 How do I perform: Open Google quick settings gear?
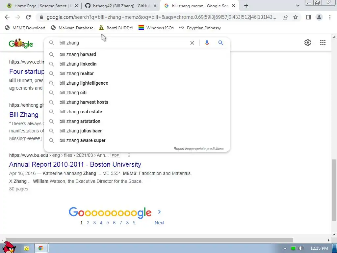(308, 42)
